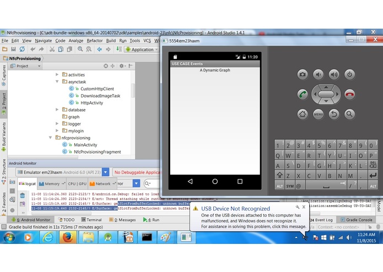This screenshot has height=272, width=383.
Task: Open the Refactor menu
Action: tap(95, 41)
